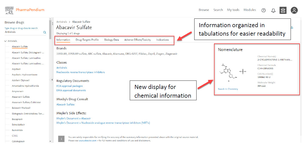Switch to the Adverse Effects/Toxicity tab
Image resolution: width=305 pixels, height=152 pixels.
click(x=137, y=40)
